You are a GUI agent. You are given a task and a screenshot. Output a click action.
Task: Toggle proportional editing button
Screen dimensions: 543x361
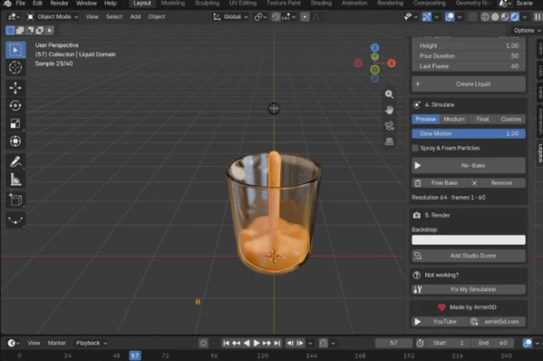tap(305, 16)
